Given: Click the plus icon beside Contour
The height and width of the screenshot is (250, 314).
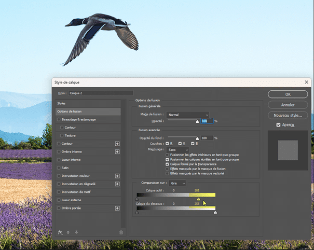Looking at the screenshot, I should (x=117, y=144).
